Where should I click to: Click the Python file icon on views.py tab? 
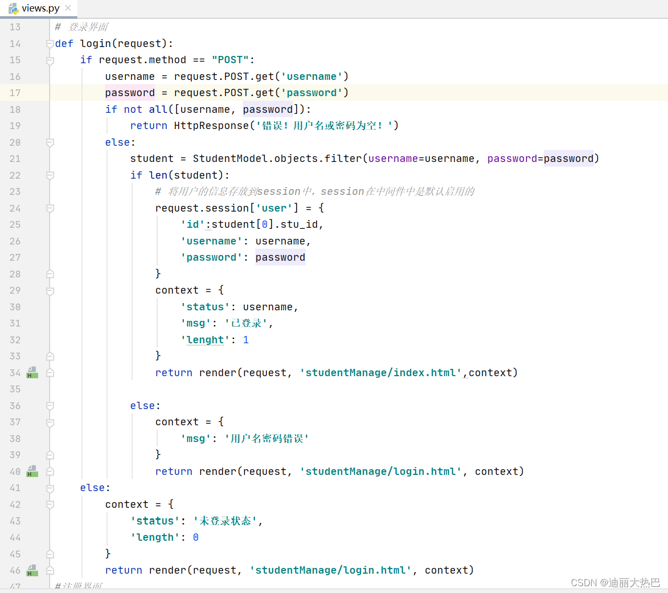point(13,8)
